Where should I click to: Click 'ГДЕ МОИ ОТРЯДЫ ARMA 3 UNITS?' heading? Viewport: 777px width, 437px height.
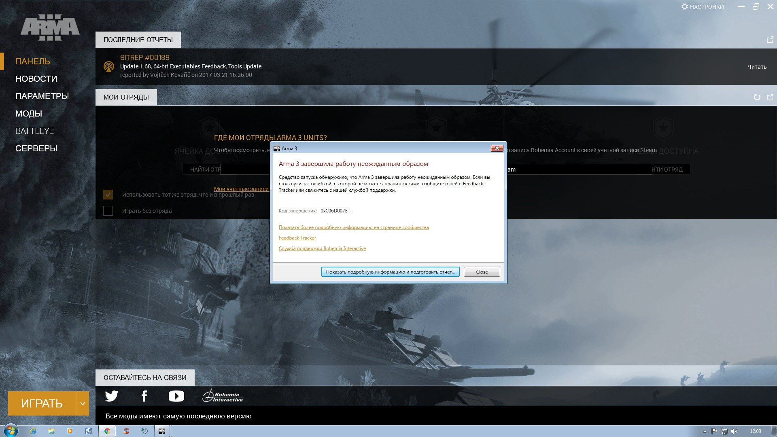click(x=270, y=138)
